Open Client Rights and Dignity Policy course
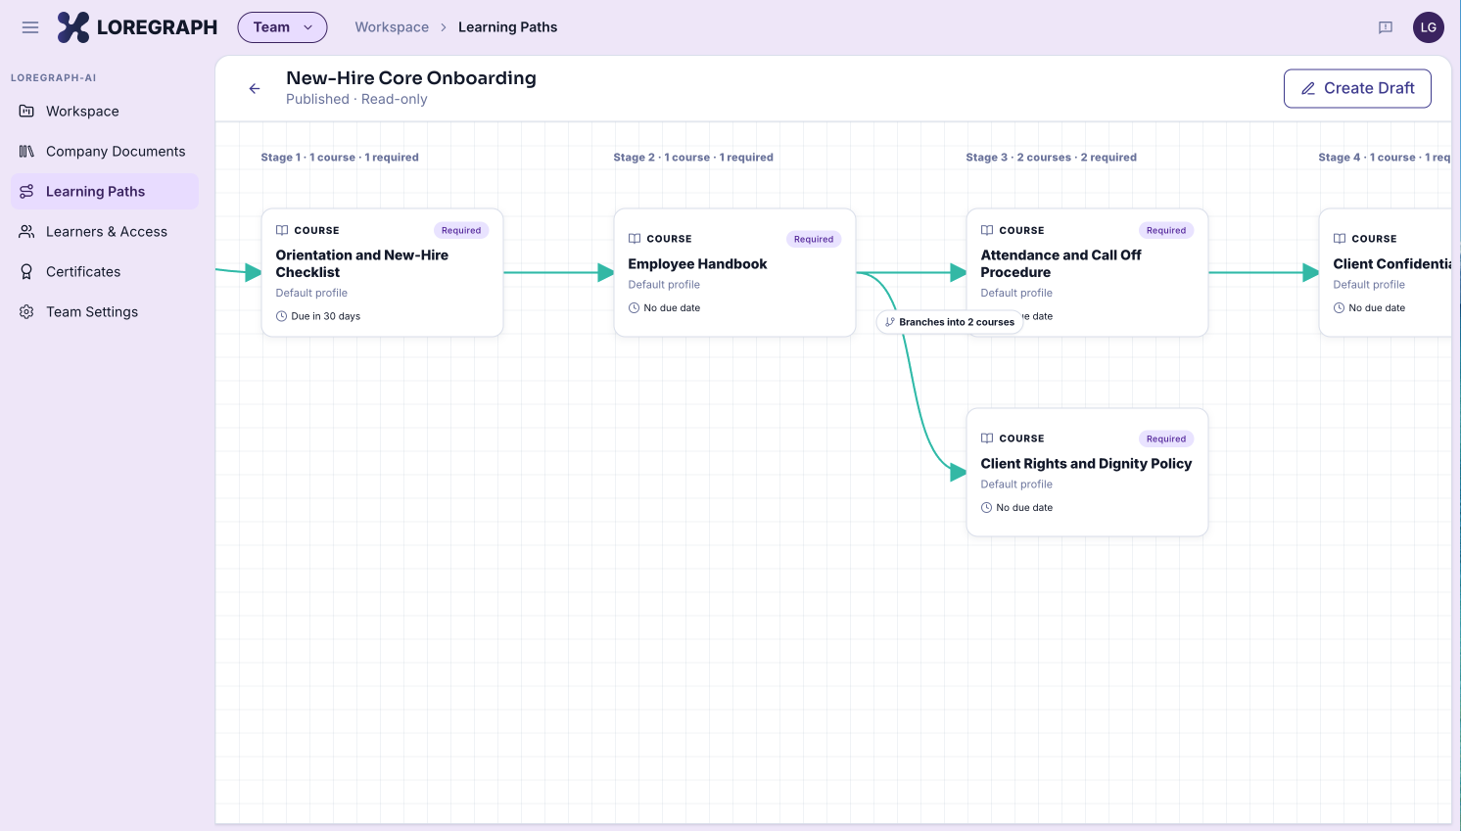This screenshot has width=1461, height=831. [x=1087, y=473]
